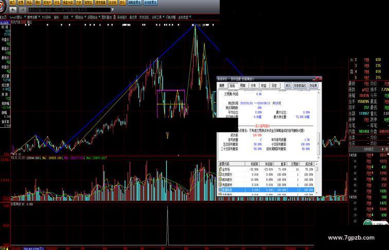389x250 pixels.
Task: Close the system evaluation dialog
Action: point(320,79)
